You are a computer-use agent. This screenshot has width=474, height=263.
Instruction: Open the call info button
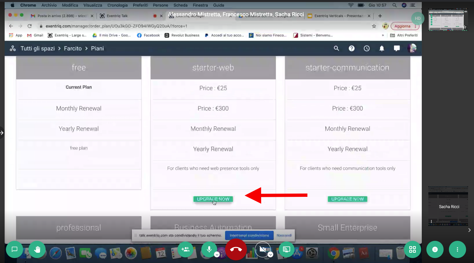point(435,249)
